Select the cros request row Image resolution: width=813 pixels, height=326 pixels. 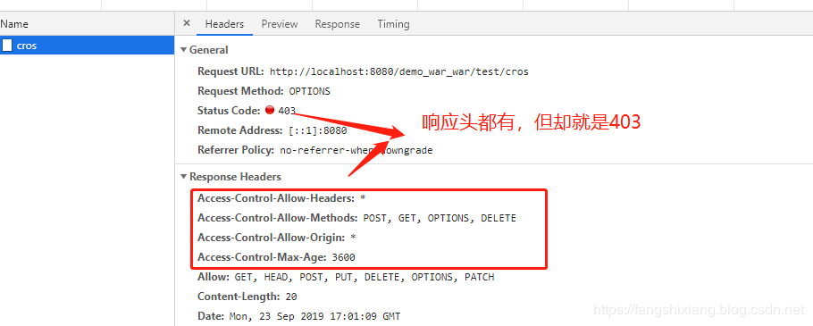(88, 46)
